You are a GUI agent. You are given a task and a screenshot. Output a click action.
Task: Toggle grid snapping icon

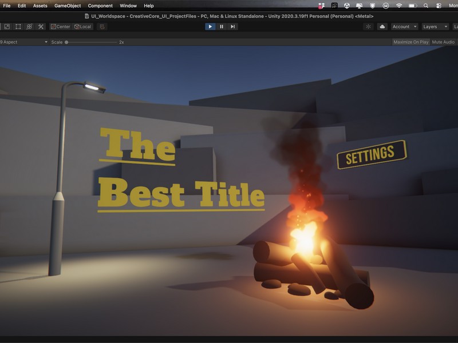point(102,26)
